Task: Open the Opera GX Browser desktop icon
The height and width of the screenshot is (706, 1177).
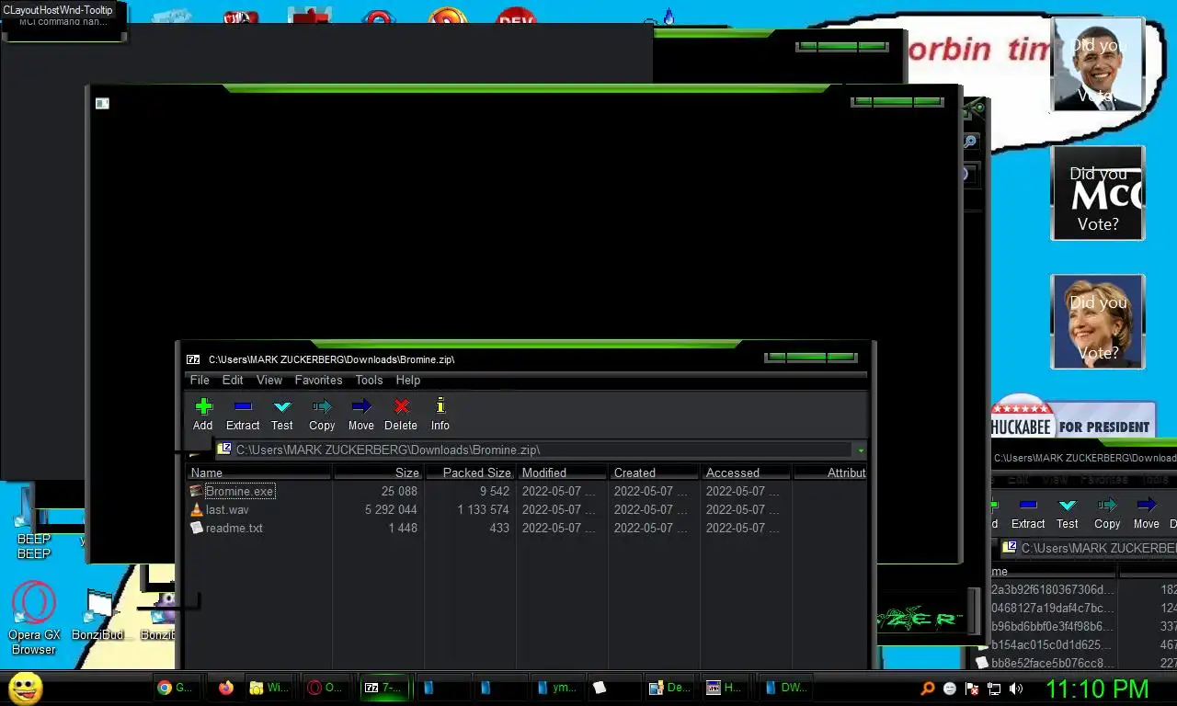Action: tap(34, 618)
